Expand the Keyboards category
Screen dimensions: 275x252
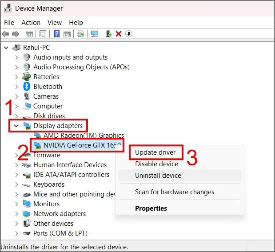click(16, 184)
